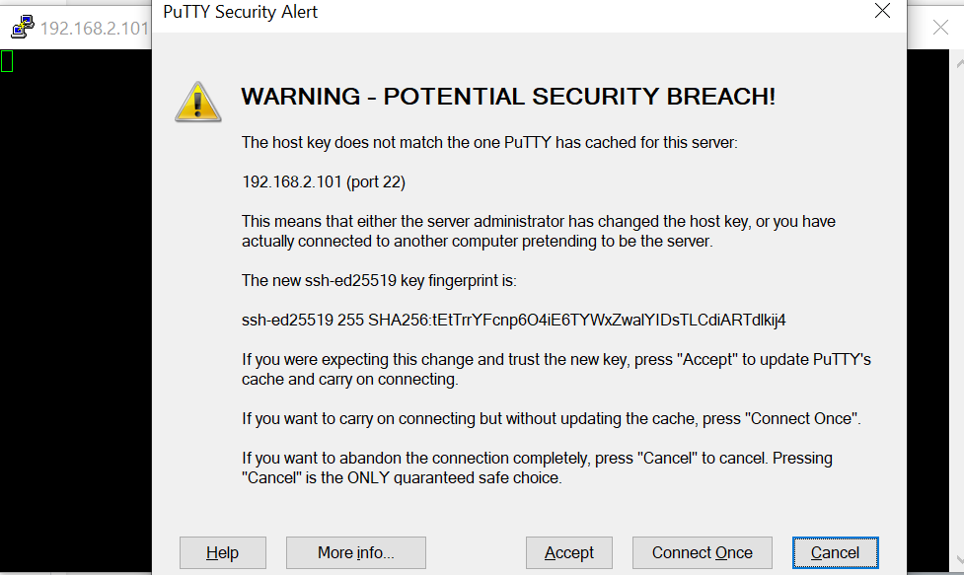Click the 192.168.2.101 (port 22) text

[x=324, y=181]
